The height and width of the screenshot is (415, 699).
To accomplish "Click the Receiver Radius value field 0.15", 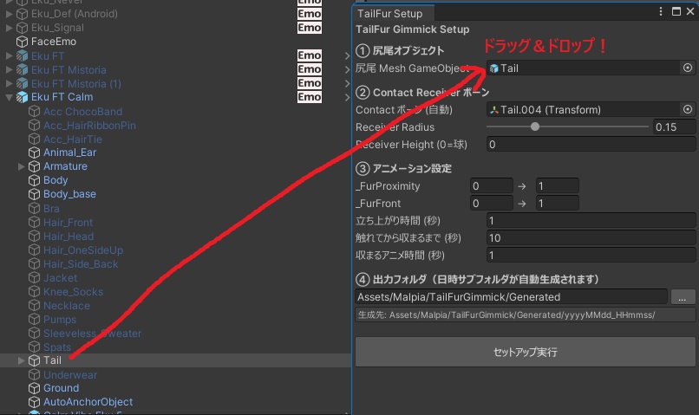I will point(674,126).
